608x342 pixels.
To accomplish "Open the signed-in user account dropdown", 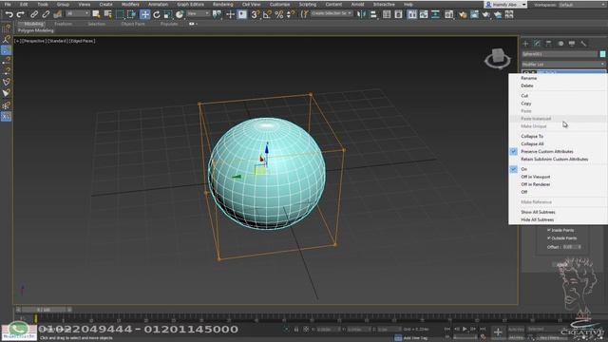I will [505, 5].
